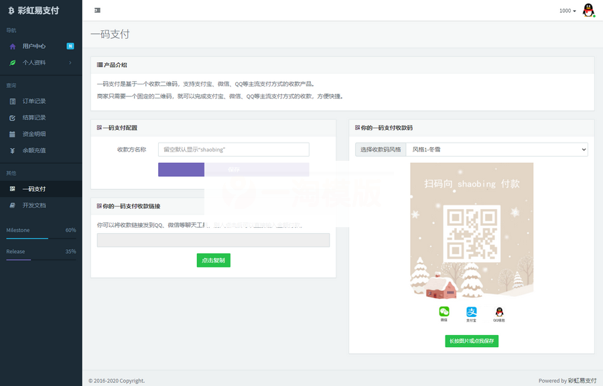Open 开发文档 in the sidebar
Viewport: 603px width, 386px height.
34,205
